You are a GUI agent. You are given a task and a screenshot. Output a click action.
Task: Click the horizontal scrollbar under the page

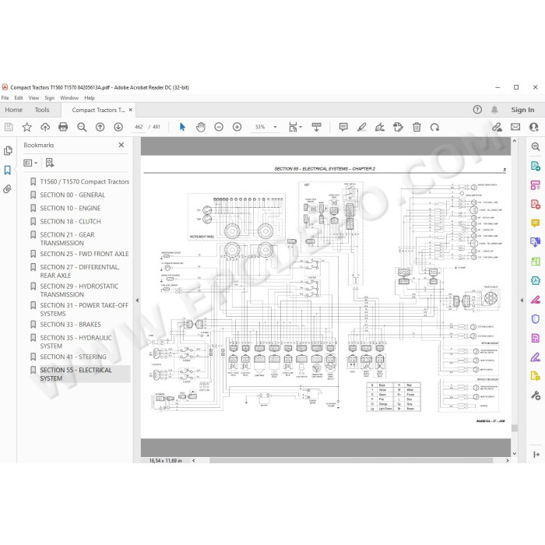351,460
